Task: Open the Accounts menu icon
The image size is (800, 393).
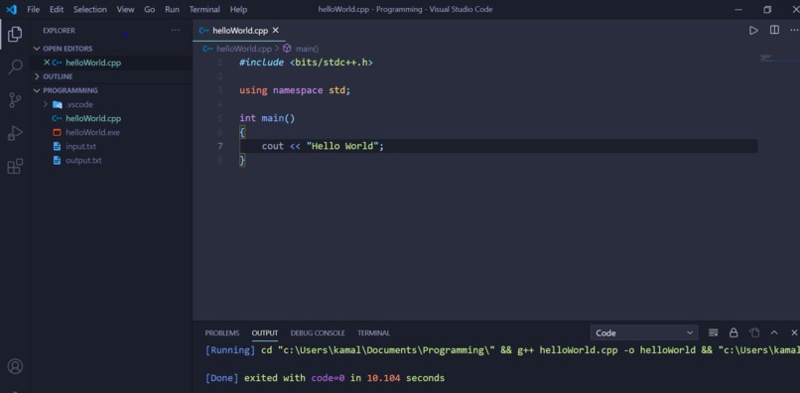Action: (15, 366)
